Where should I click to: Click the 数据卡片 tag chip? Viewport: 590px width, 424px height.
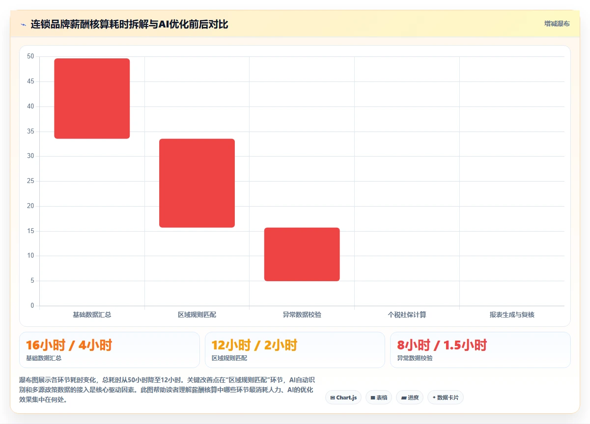click(446, 397)
